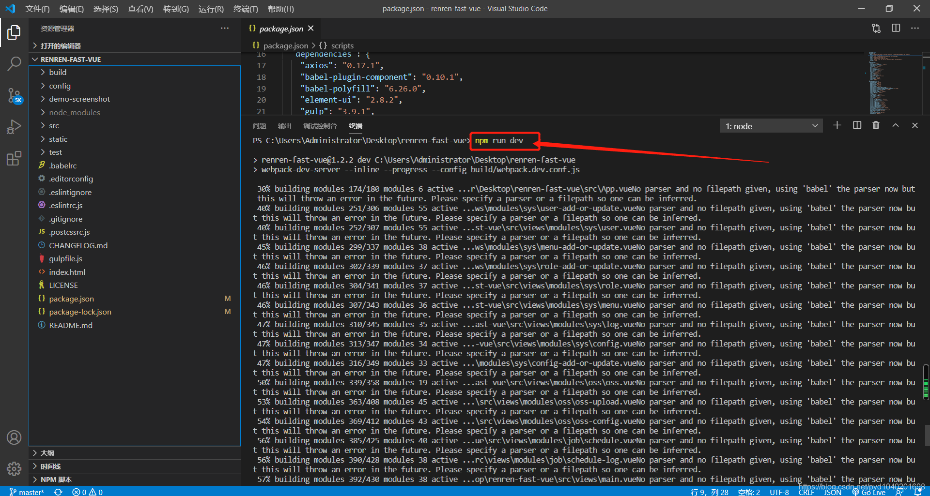Viewport: 930px width, 496px height.
Task: Create a new terminal with plus icon
Action: coord(837,126)
